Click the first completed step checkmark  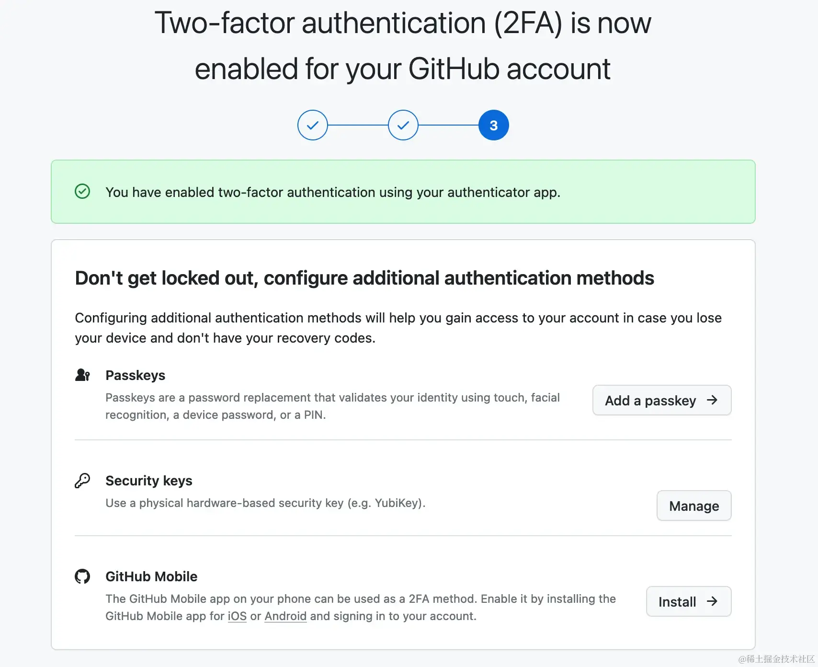click(x=312, y=125)
